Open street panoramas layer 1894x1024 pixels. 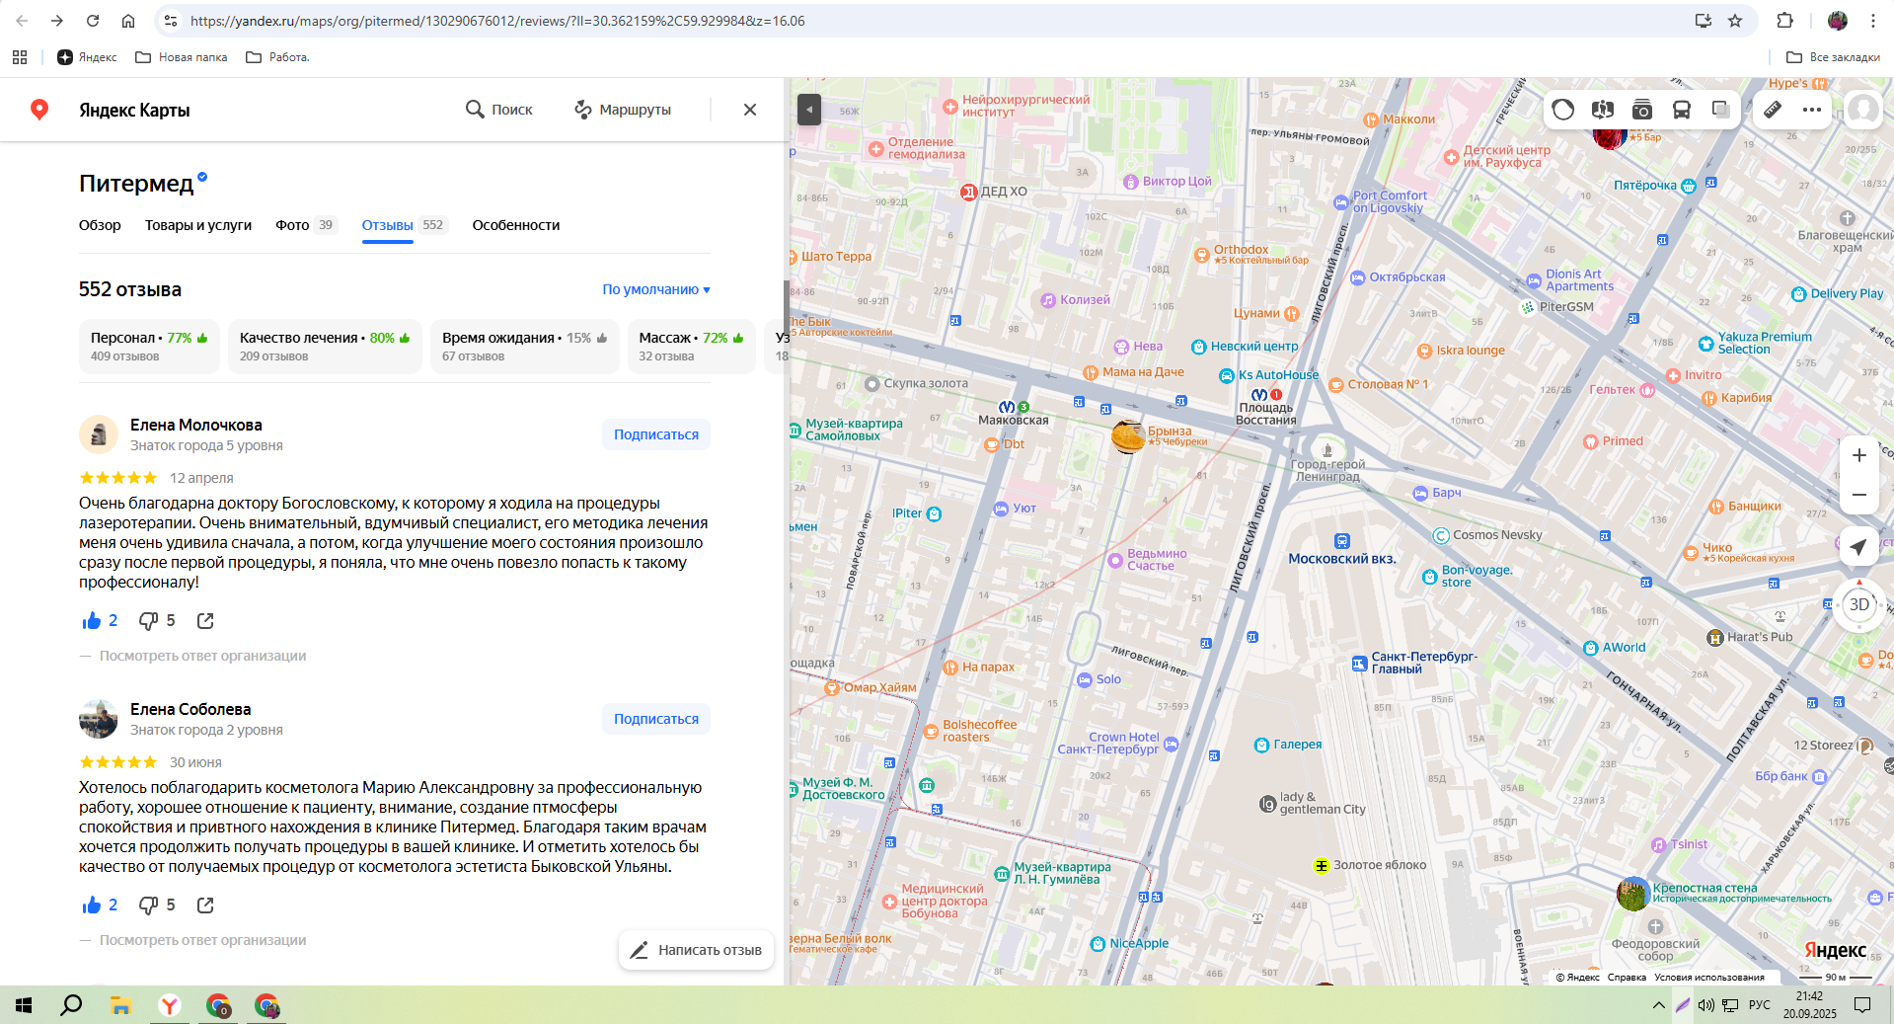click(x=1603, y=110)
